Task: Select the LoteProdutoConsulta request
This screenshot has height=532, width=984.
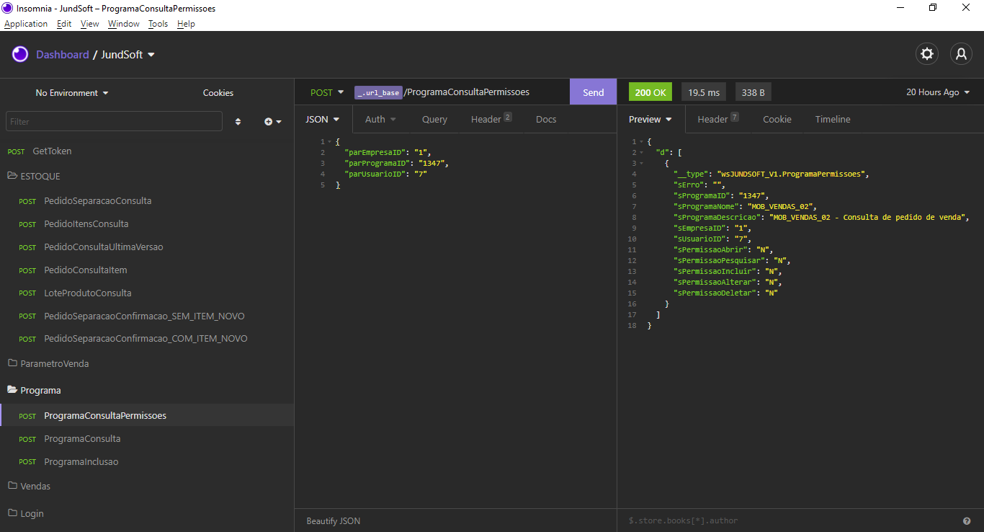Action: point(147,293)
